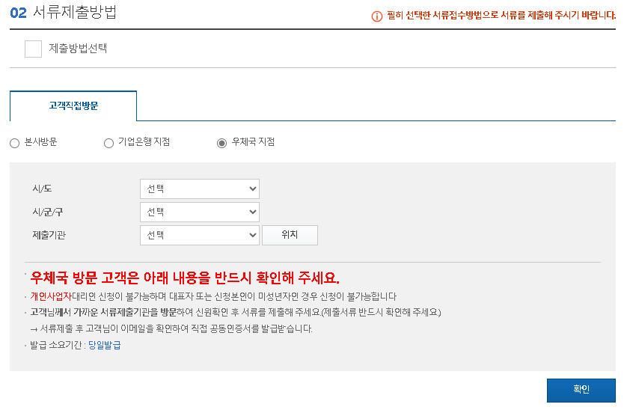Click the 위치 button
Viewport: 627px width, 416px height.
pyautogui.click(x=290, y=235)
